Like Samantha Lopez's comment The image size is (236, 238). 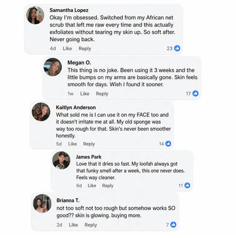(67, 48)
